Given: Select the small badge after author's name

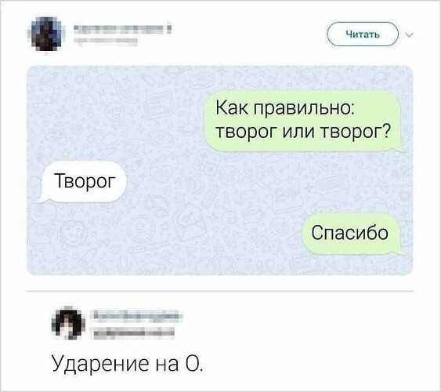Looking at the screenshot, I should [x=169, y=29].
